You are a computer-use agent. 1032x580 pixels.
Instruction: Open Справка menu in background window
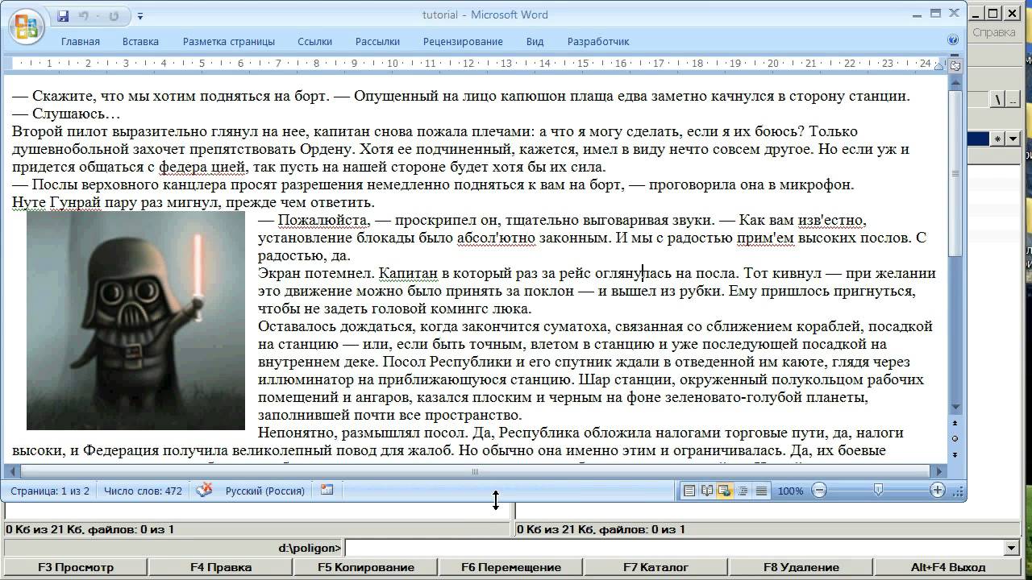pyautogui.click(x=993, y=33)
